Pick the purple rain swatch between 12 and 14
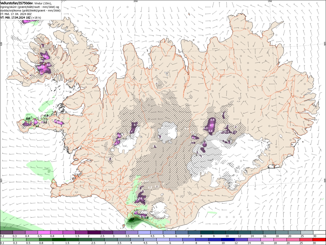 coord(241,240)
